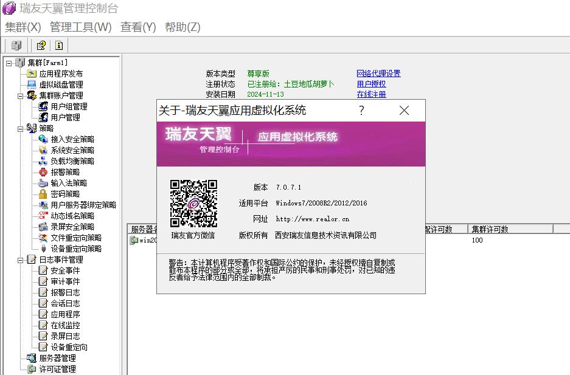Click the 服务器管理 icon in tree
This screenshot has width=570, height=375.
(32, 358)
